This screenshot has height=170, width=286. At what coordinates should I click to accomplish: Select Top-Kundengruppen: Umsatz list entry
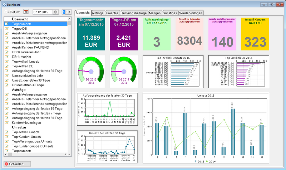[33, 146]
